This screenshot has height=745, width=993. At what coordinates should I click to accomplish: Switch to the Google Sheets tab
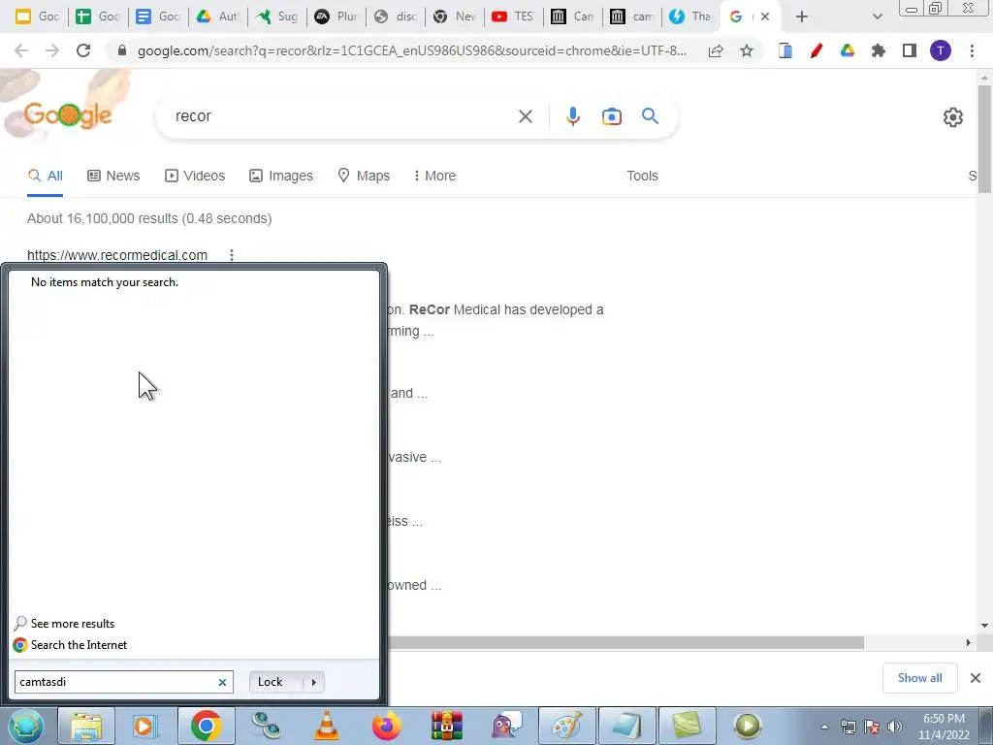click(97, 16)
